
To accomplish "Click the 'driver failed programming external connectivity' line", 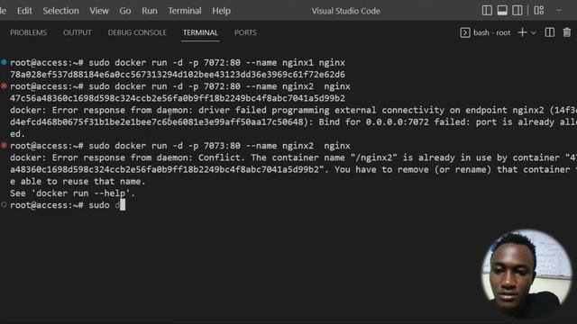I will point(293,110).
